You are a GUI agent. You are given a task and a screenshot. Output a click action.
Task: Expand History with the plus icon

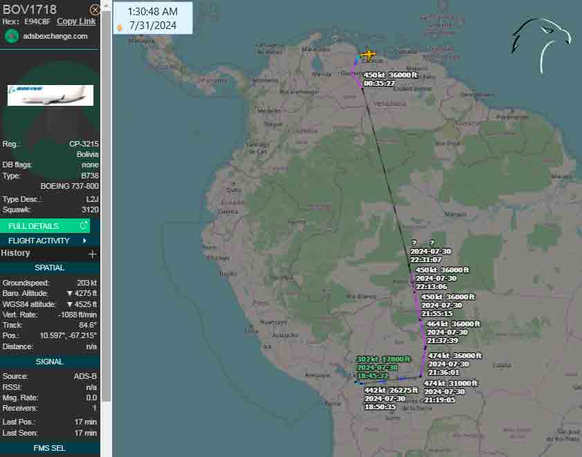[93, 254]
